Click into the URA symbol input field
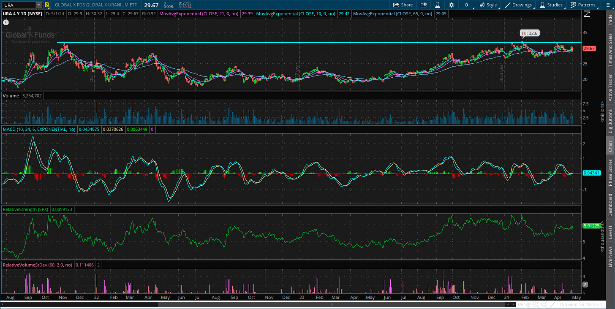This screenshot has height=309, width=615. [19, 5]
